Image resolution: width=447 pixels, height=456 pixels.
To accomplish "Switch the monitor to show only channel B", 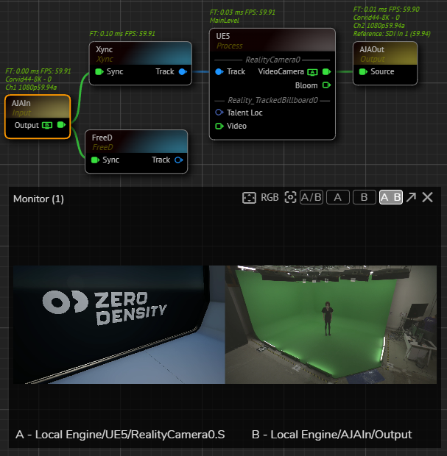I will click(364, 198).
